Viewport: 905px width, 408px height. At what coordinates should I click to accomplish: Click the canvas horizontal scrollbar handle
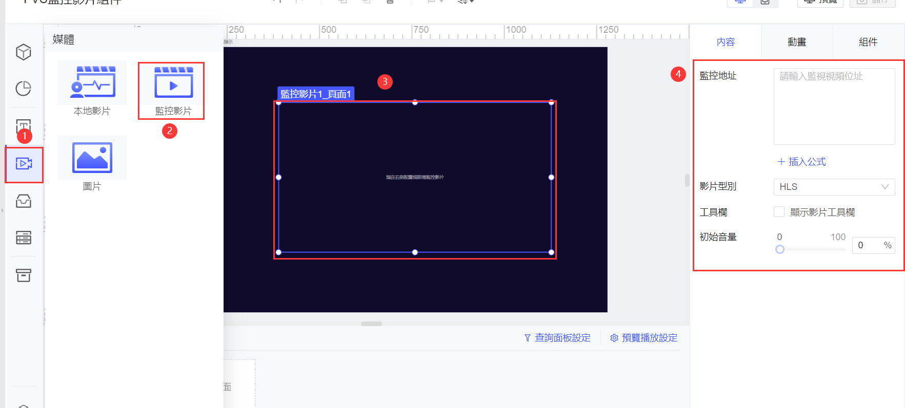click(x=371, y=324)
